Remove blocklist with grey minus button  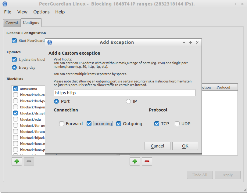[x=29, y=161]
